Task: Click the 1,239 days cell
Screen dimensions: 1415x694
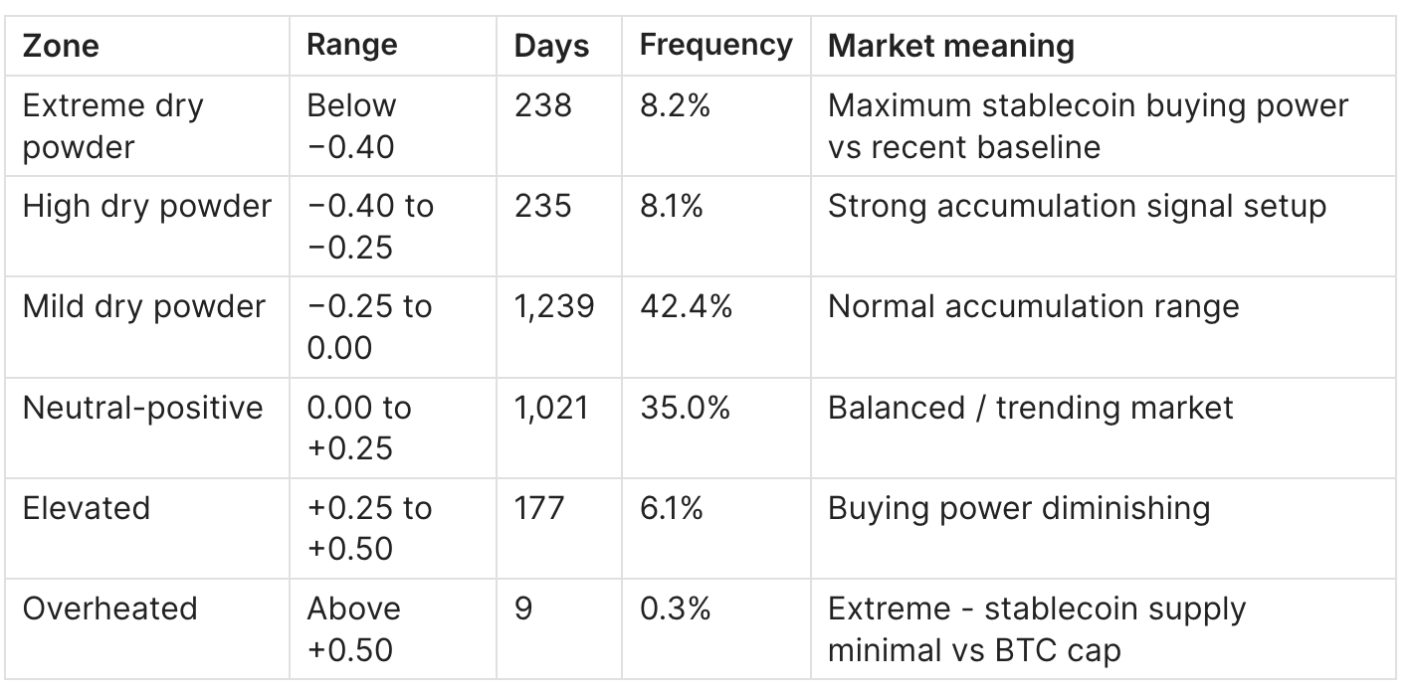Action: coord(554,306)
